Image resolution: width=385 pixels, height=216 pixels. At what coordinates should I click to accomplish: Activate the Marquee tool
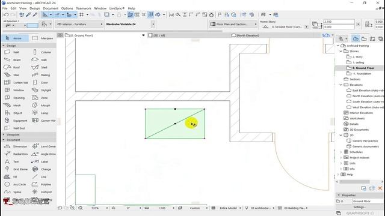coord(43,38)
